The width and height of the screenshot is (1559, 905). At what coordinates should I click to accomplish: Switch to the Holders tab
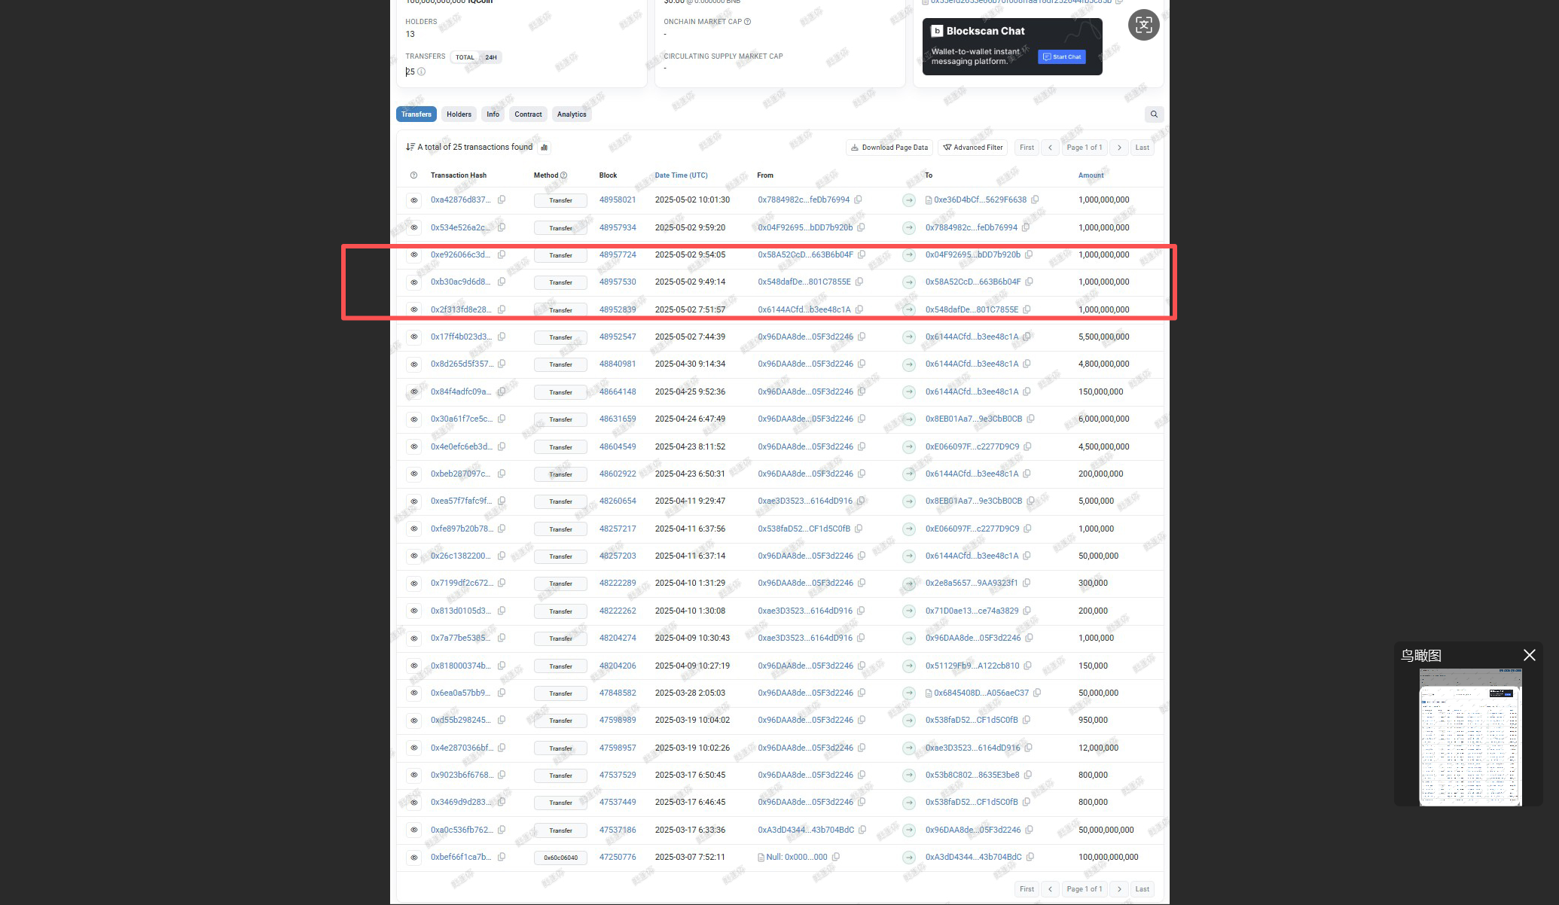(x=459, y=114)
